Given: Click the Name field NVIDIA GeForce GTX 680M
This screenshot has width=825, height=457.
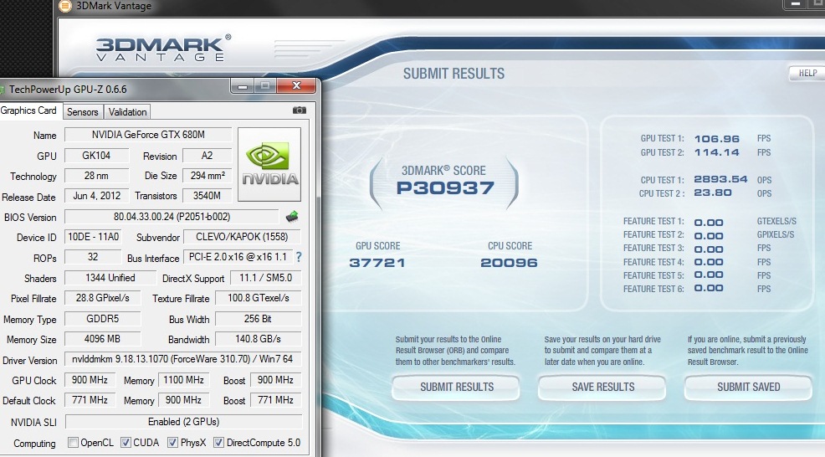Looking at the screenshot, I should click(148, 135).
